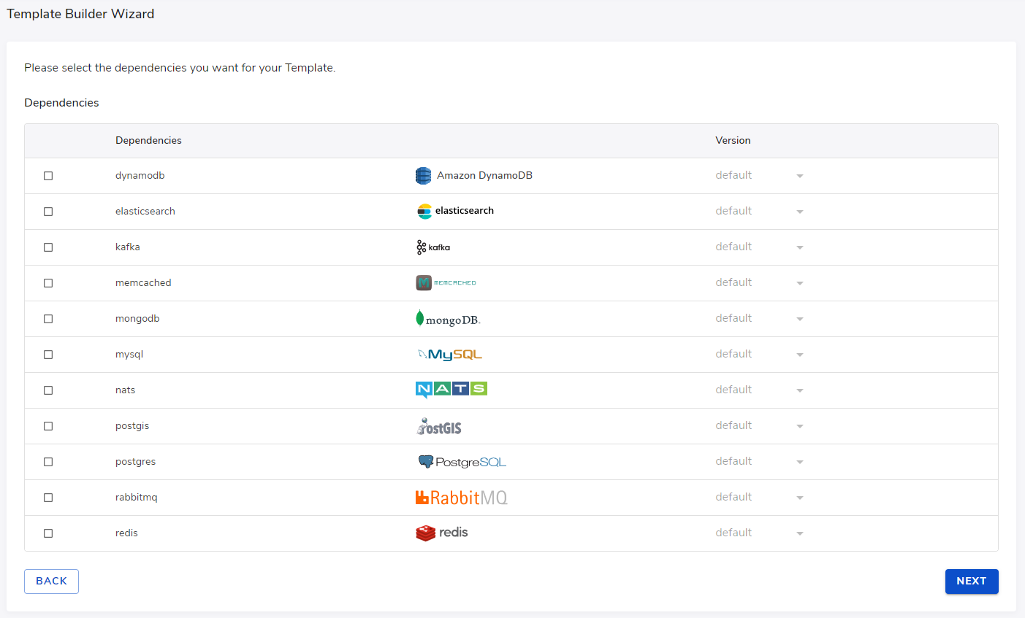Click the 'redis' name in first column
This screenshot has width=1025, height=618.
[126, 533]
